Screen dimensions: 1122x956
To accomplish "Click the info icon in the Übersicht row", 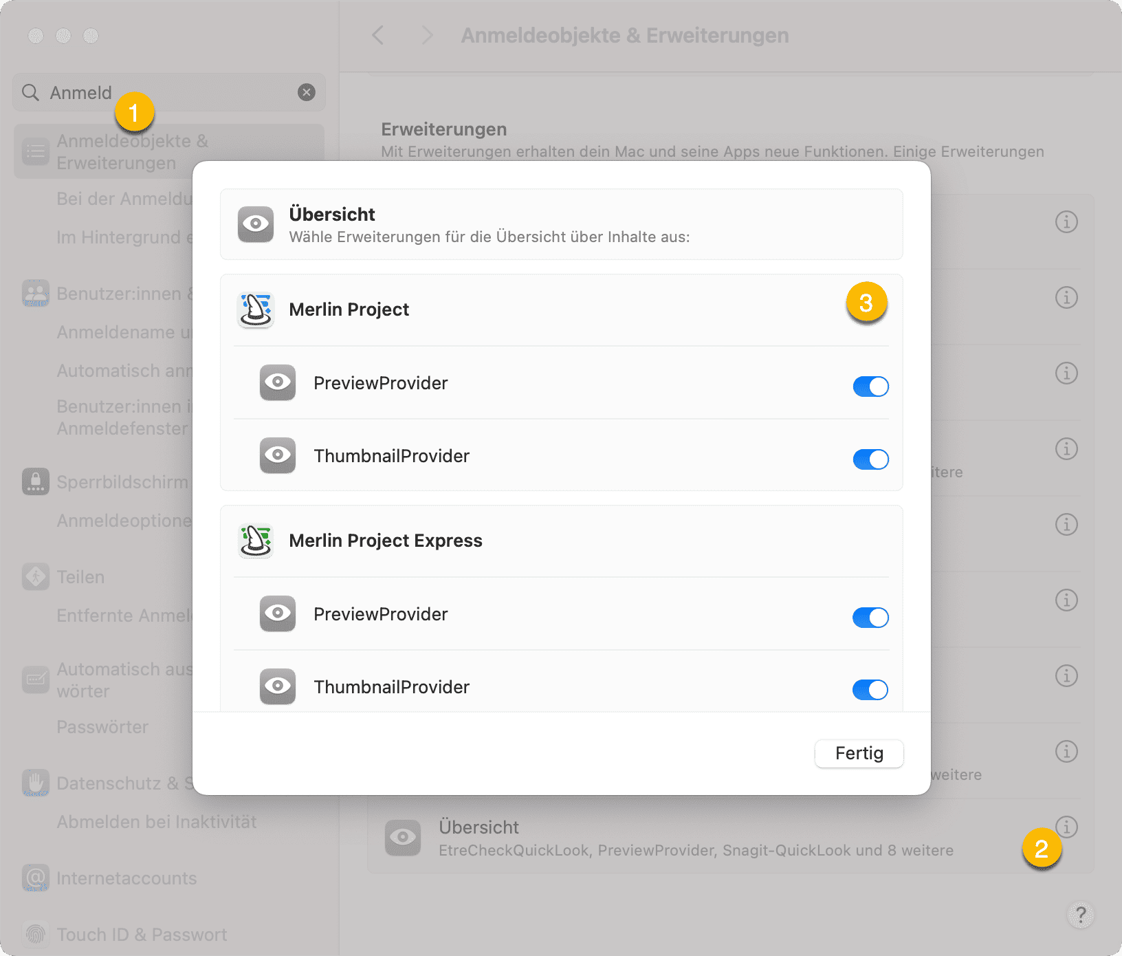I will [1066, 827].
